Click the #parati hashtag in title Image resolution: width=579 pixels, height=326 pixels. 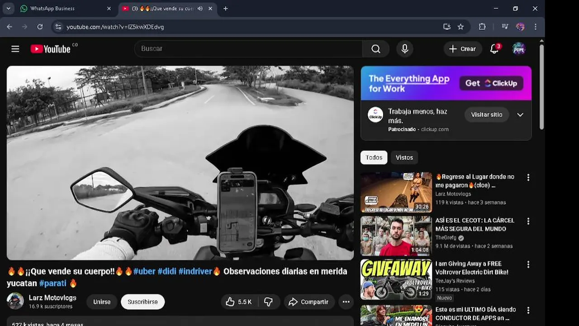(53, 284)
